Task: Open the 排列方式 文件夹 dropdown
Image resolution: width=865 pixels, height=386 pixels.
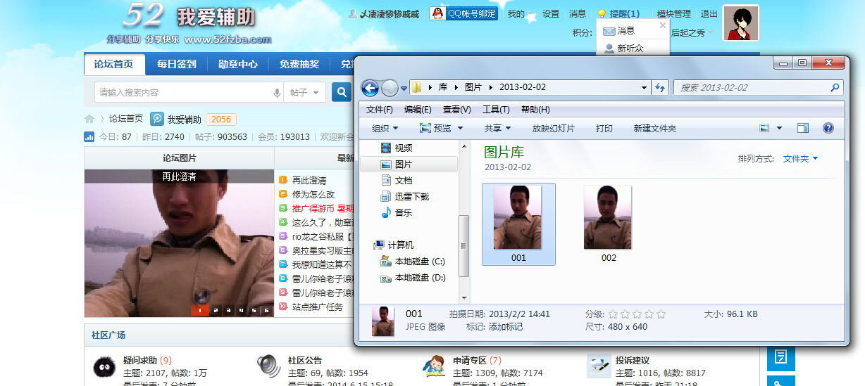Action: pyautogui.click(x=800, y=159)
